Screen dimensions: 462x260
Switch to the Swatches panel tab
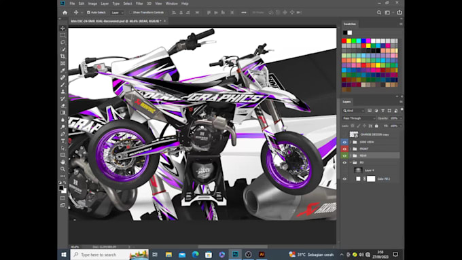click(350, 24)
